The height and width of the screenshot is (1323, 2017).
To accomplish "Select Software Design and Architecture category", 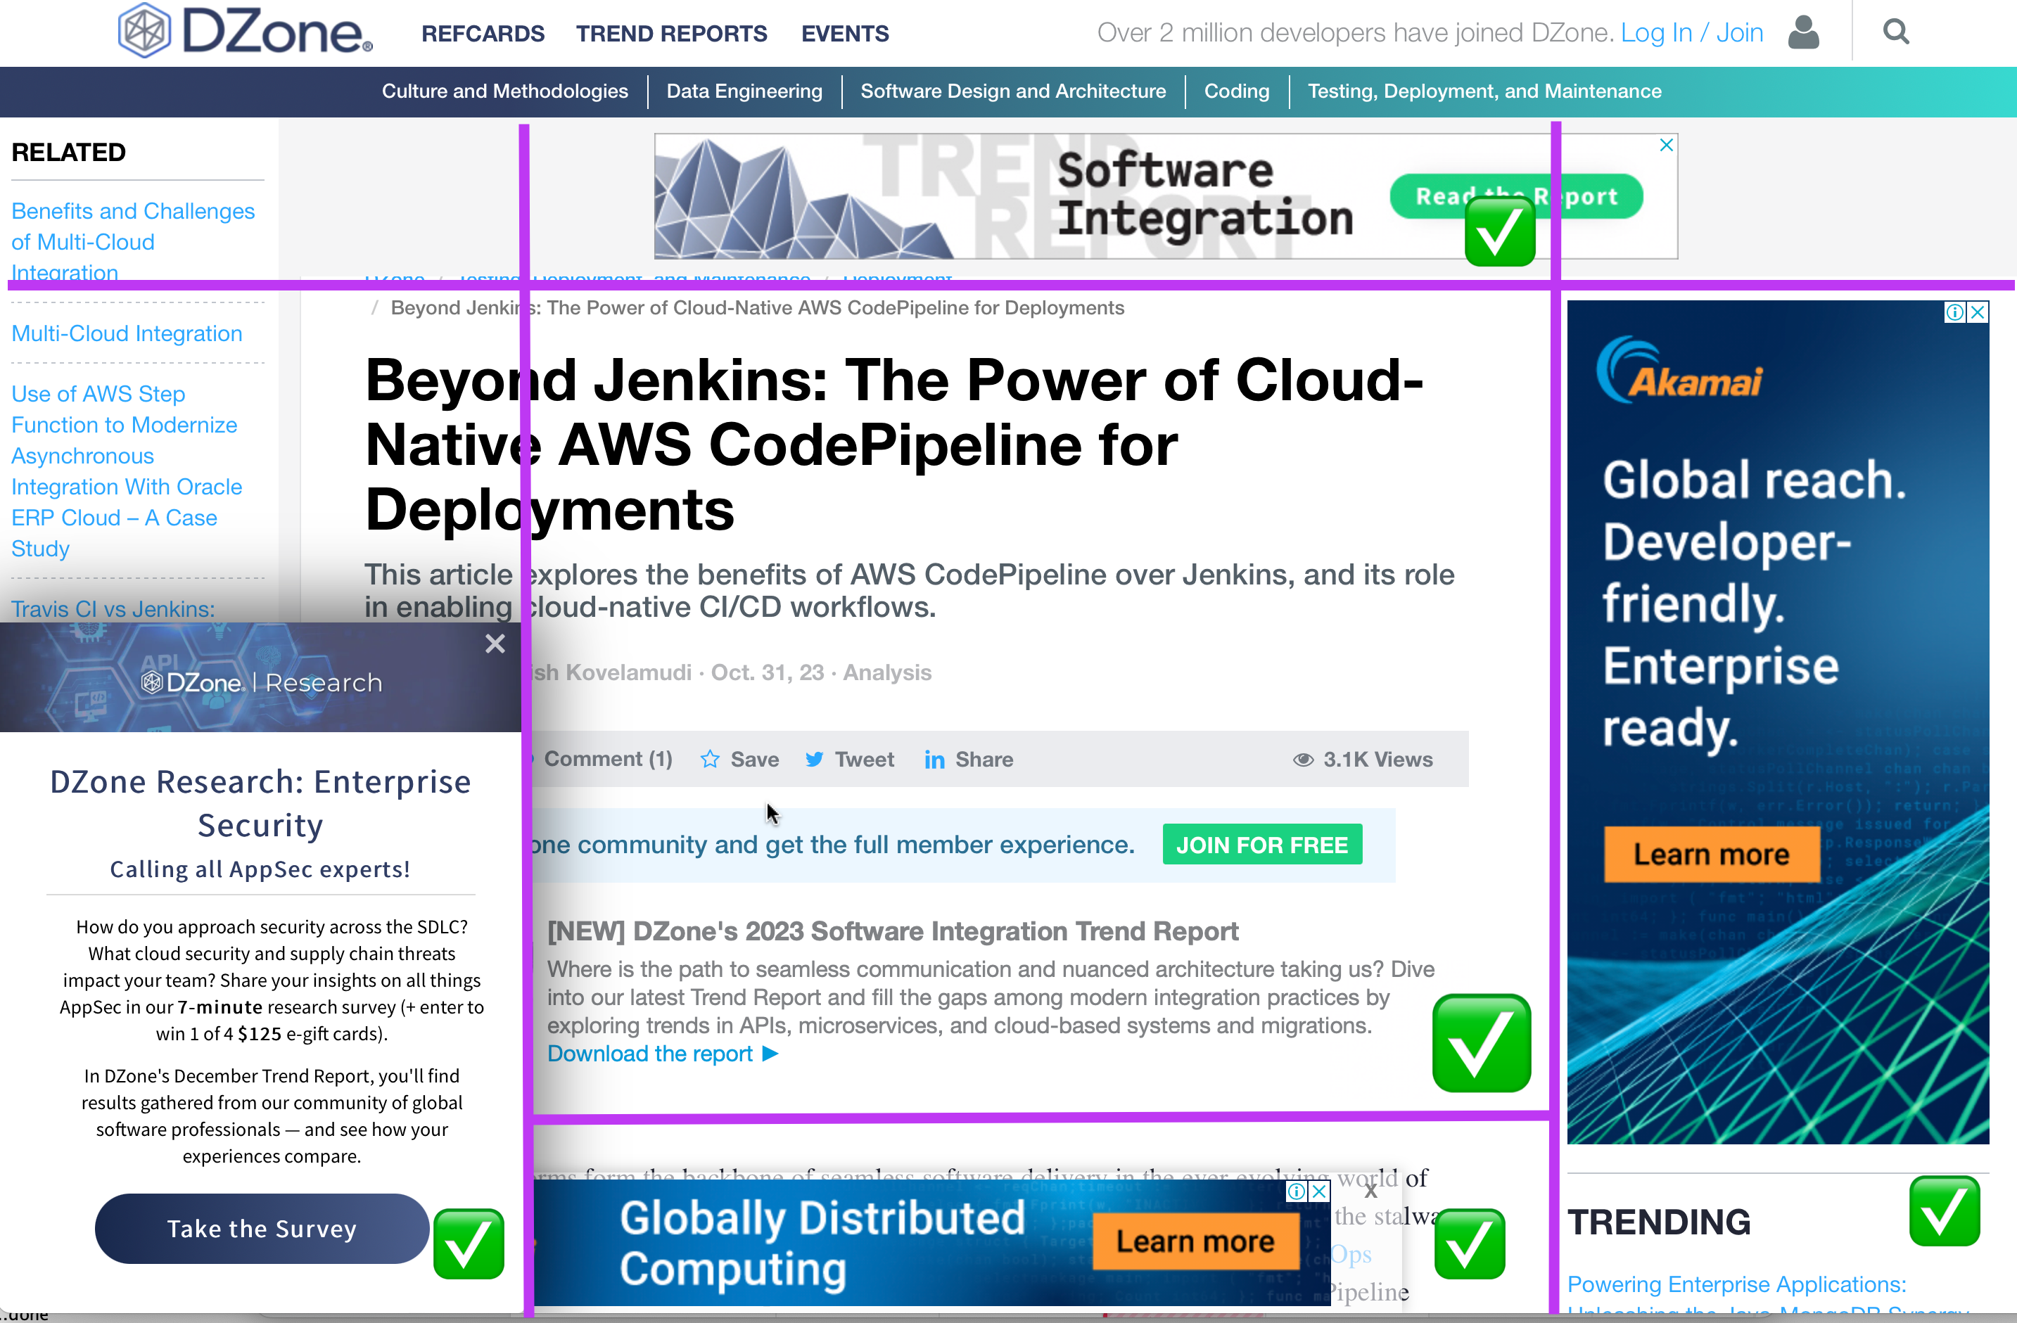I will click(x=1013, y=91).
